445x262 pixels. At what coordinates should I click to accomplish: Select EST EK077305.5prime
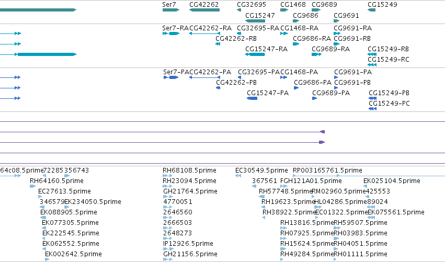pyautogui.click(x=70, y=223)
